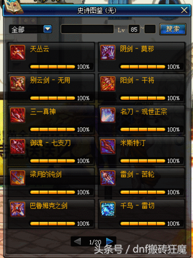The image size is (193, 258).
Task: Go to previous page with gray arrow
Action: 77,241
